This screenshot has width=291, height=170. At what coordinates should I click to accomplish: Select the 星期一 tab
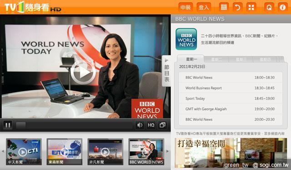click(191, 59)
